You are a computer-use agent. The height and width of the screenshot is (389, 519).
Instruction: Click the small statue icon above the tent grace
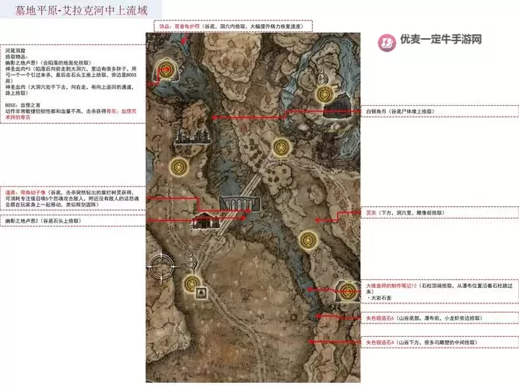193,262
